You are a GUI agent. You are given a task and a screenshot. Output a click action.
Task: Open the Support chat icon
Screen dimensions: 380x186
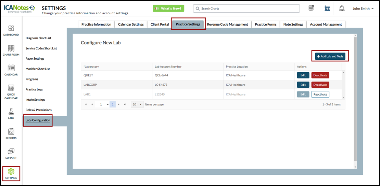pos(11,153)
